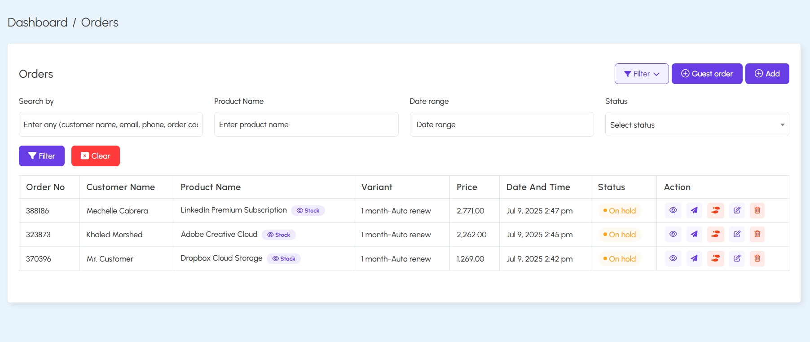
Task: View order 370396 via eye icon
Action: click(673, 258)
